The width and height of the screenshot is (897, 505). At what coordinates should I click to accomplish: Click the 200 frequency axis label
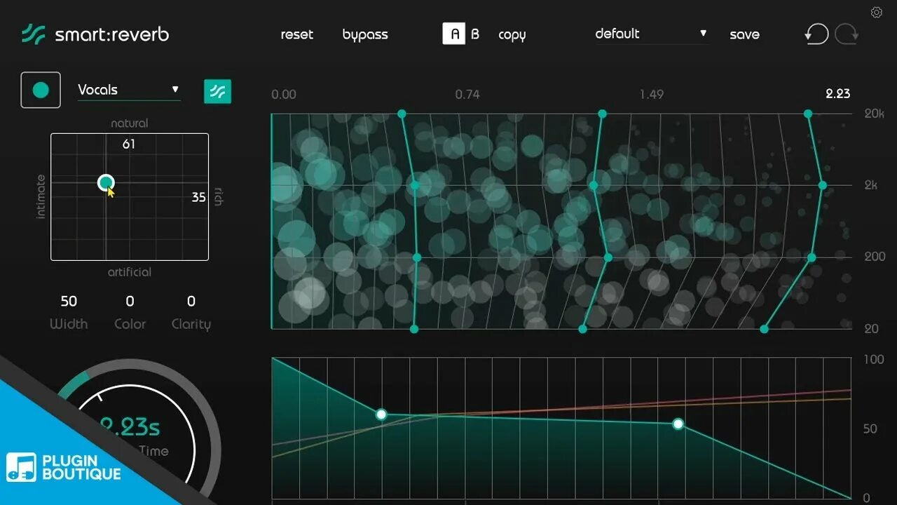875,257
